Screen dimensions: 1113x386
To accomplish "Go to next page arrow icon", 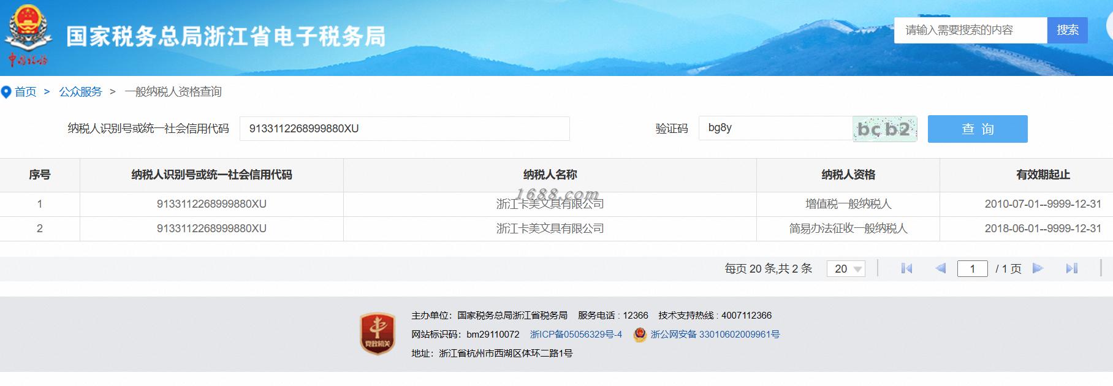I will pyautogui.click(x=1038, y=268).
